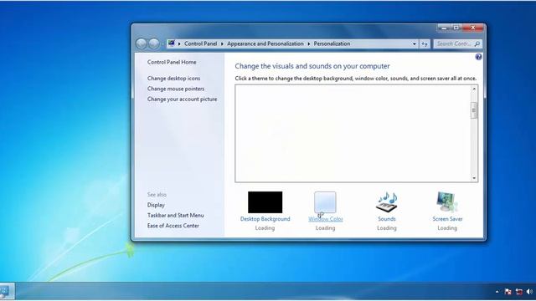Click the Control Panel breadcrumb
This screenshot has width=536, height=301.
(201, 43)
